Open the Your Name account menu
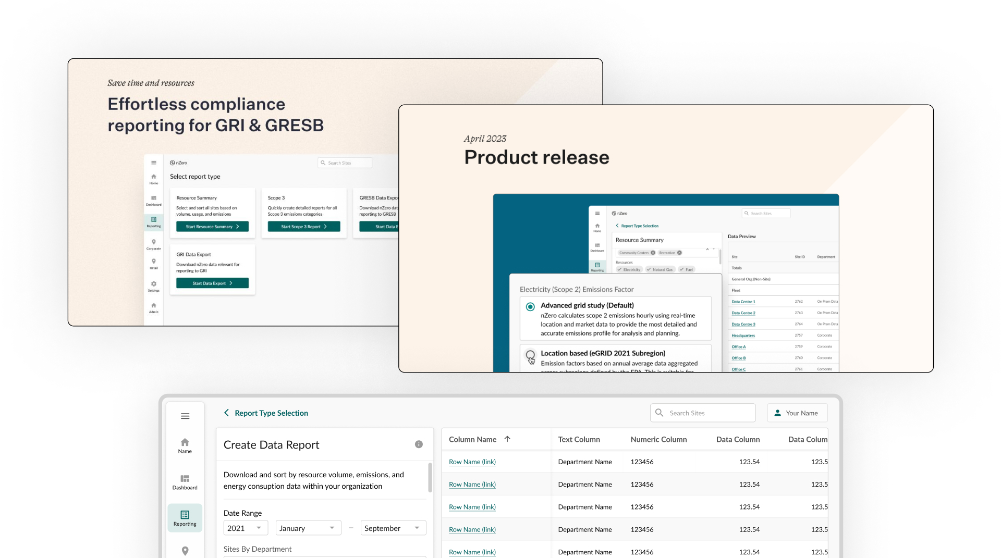 pos(797,413)
